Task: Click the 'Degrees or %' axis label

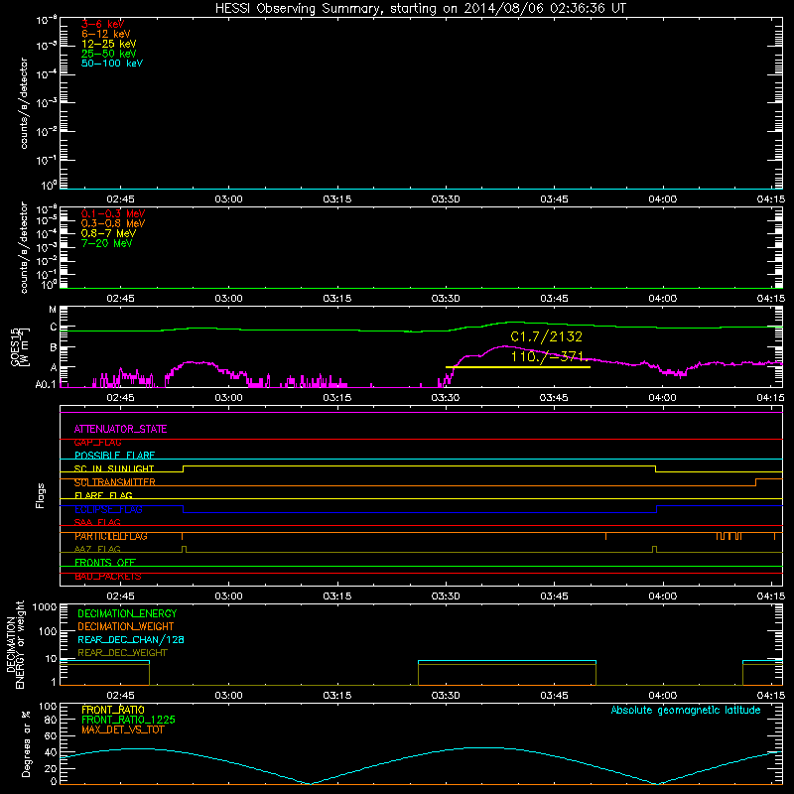Action: 26,743
